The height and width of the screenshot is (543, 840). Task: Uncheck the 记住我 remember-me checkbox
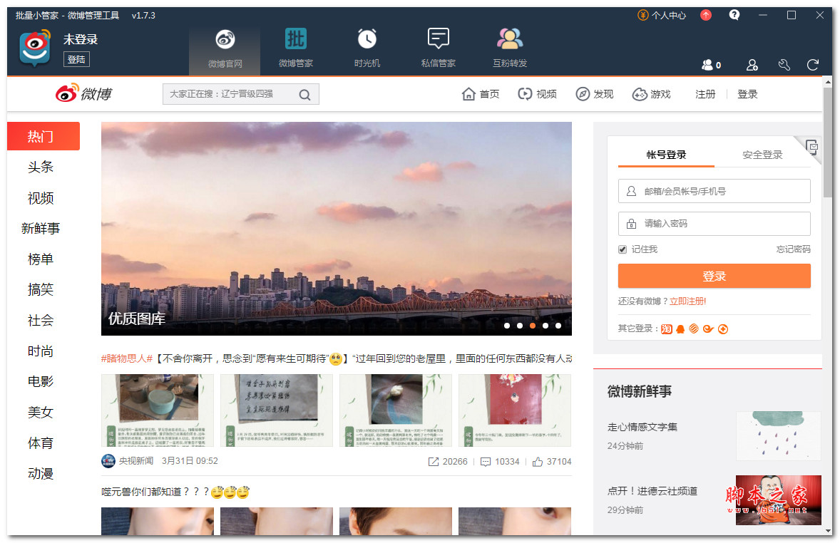[x=623, y=249]
